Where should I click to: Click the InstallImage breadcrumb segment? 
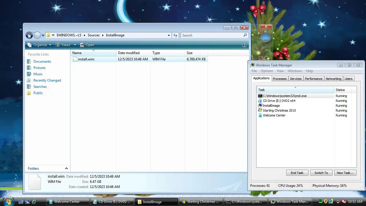(x=115, y=35)
